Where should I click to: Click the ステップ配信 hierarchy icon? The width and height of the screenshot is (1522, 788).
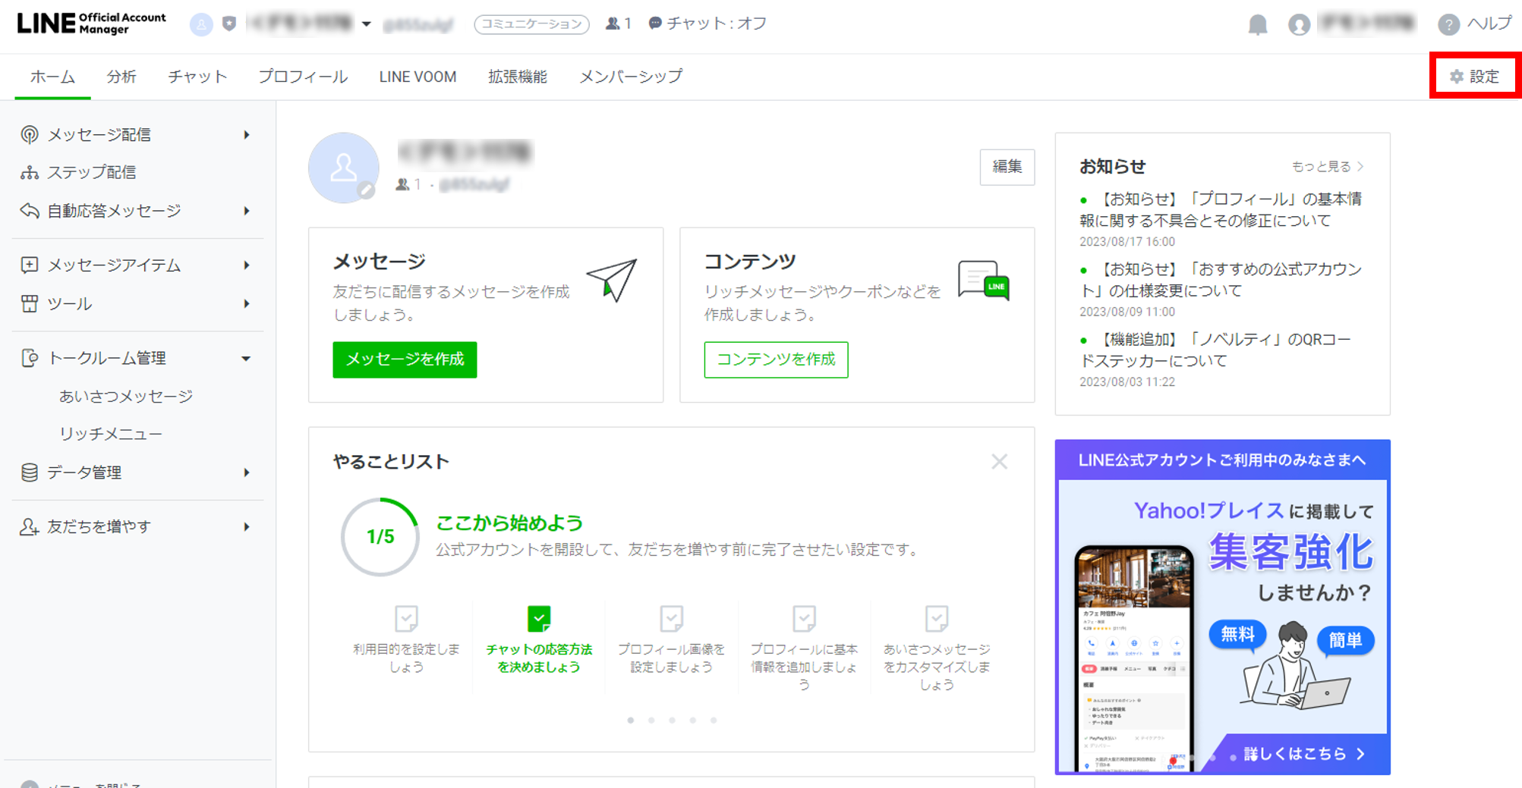tap(30, 173)
